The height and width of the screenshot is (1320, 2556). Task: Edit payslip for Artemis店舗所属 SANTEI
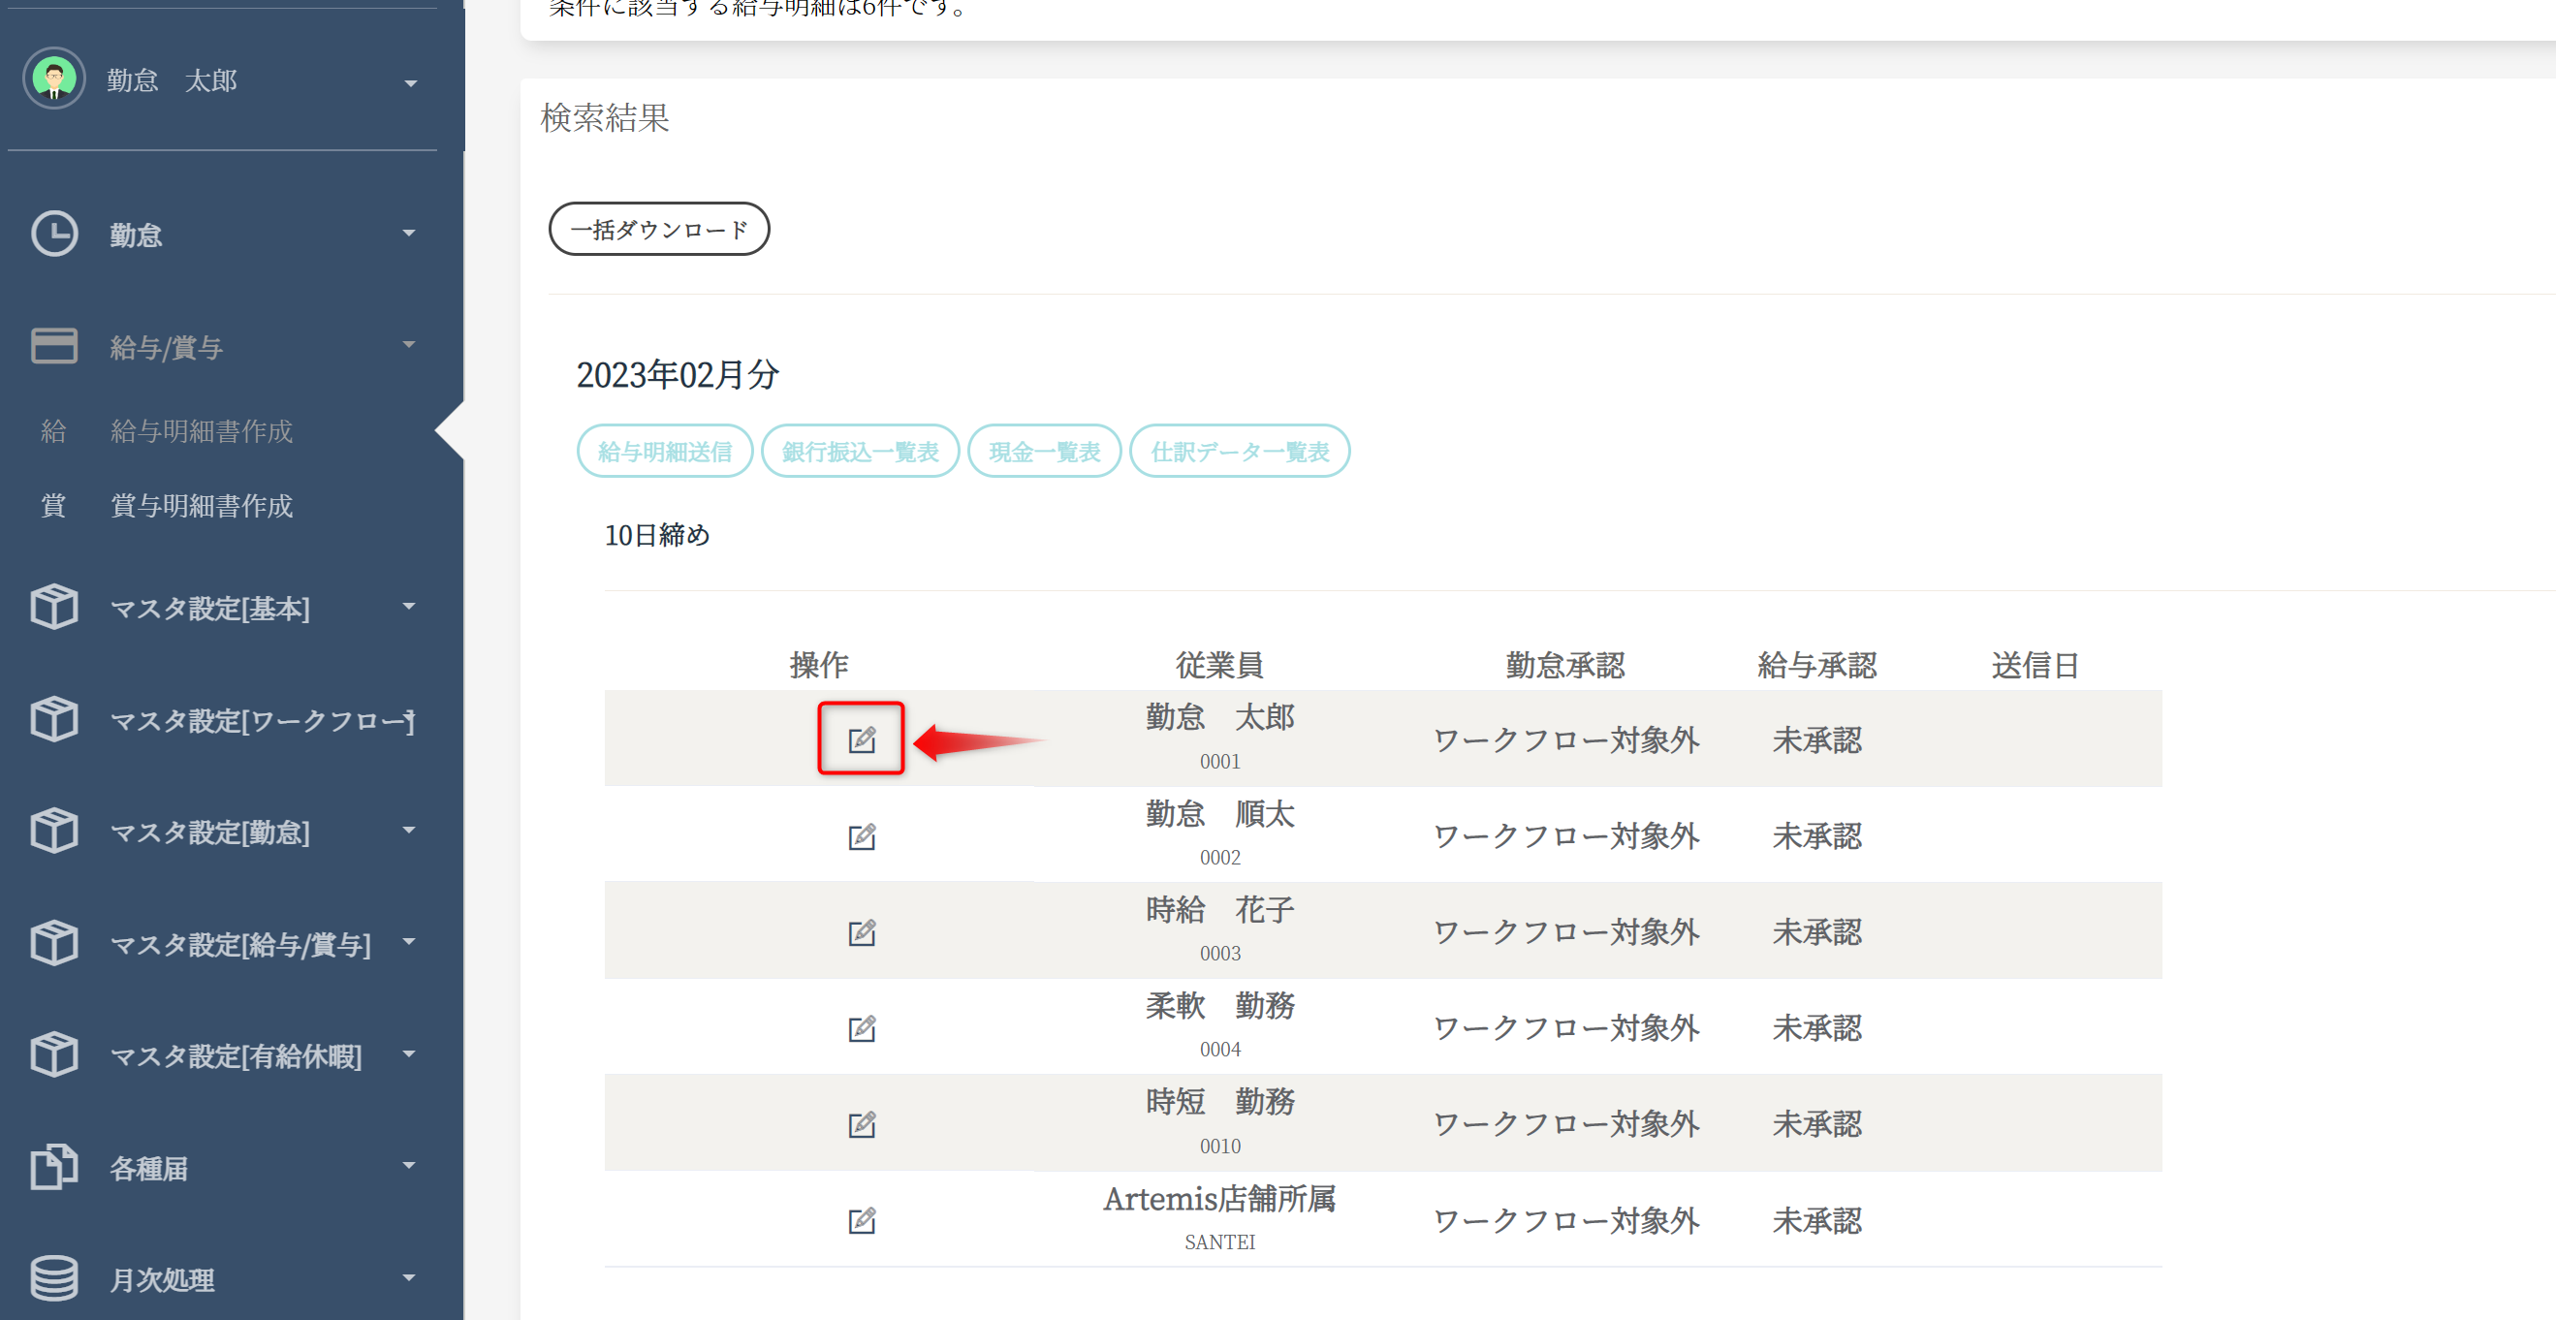coord(862,1220)
